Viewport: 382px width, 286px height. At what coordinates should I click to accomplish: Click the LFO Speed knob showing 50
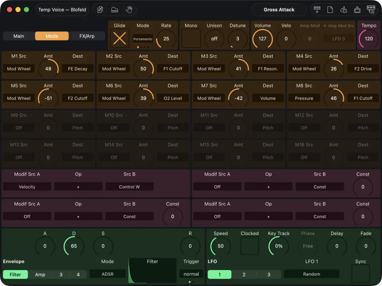pyautogui.click(x=221, y=246)
